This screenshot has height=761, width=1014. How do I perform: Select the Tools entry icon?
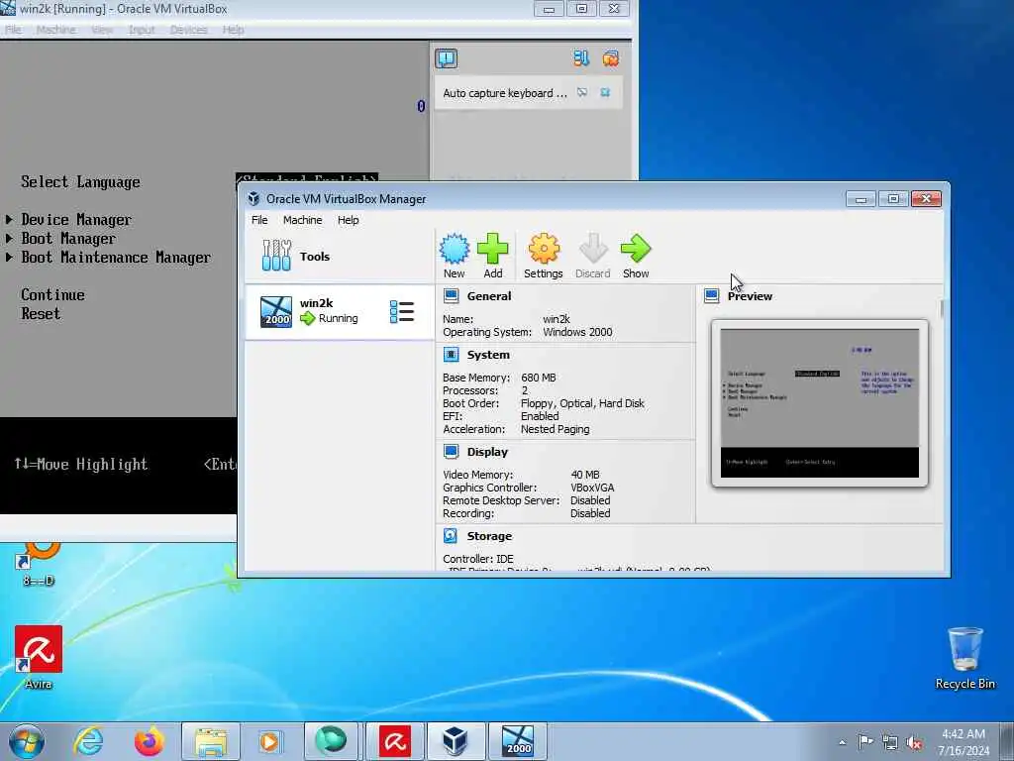coord(277,256)
